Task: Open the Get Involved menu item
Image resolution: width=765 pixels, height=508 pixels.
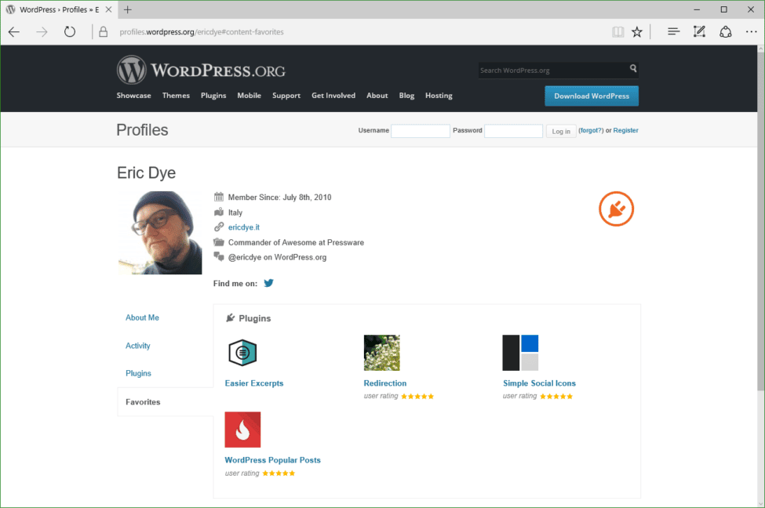Action: (333, 96)
